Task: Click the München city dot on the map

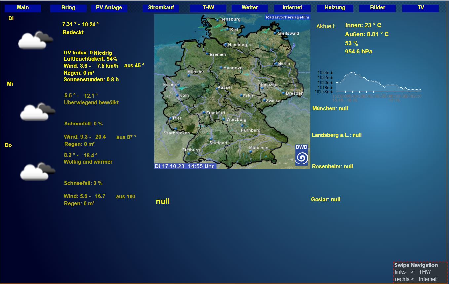Action: click(251, 152)
